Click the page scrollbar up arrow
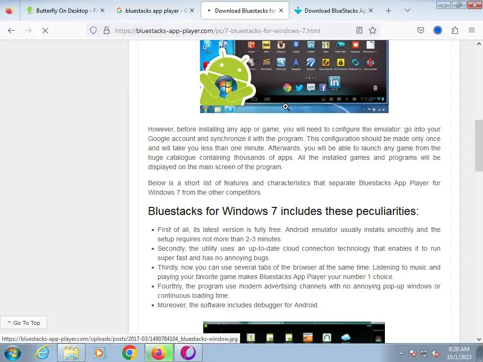This screenshot has height=362, width=483. [479, 44]
